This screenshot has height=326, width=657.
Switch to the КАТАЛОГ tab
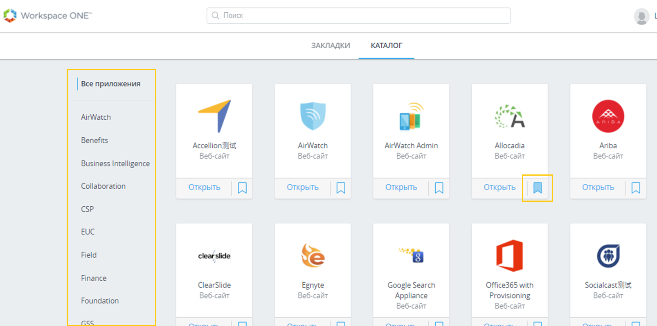386,45
